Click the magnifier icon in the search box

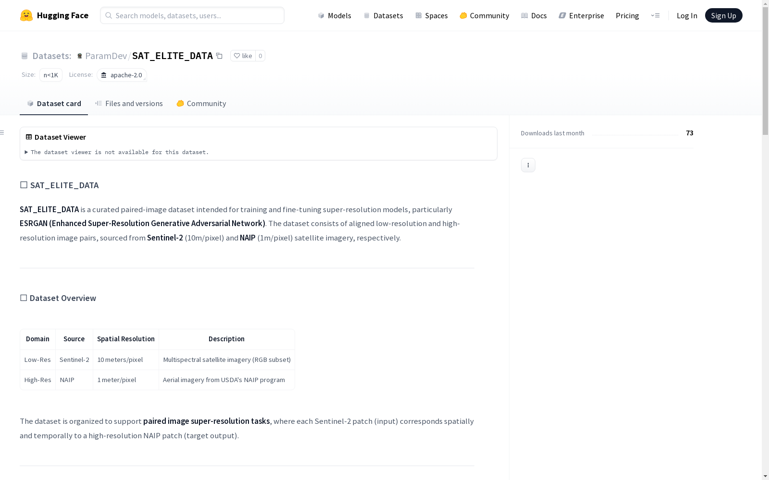point(109,15)
